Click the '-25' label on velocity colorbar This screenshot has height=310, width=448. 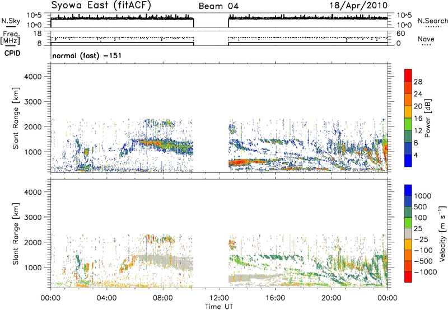point(422,239)
